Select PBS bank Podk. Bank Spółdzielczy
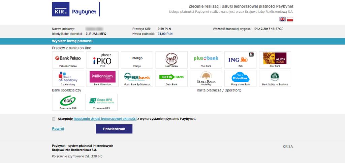345x163 pixels. pos(137,78)
